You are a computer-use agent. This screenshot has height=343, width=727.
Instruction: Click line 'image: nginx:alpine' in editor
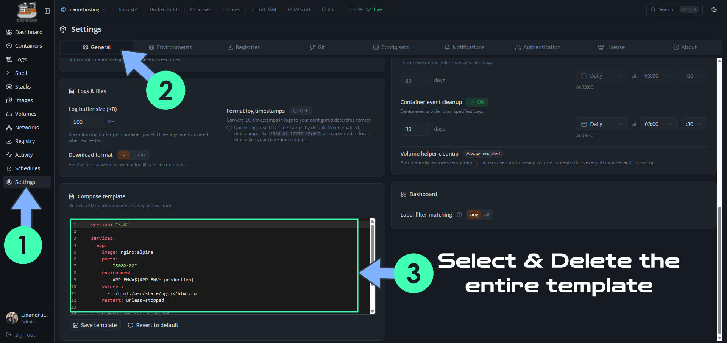click(127, 252)
